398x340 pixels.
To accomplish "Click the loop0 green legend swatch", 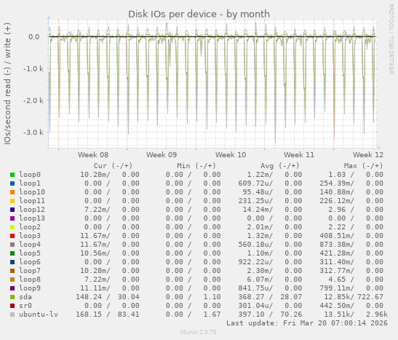I will point(12,175).
